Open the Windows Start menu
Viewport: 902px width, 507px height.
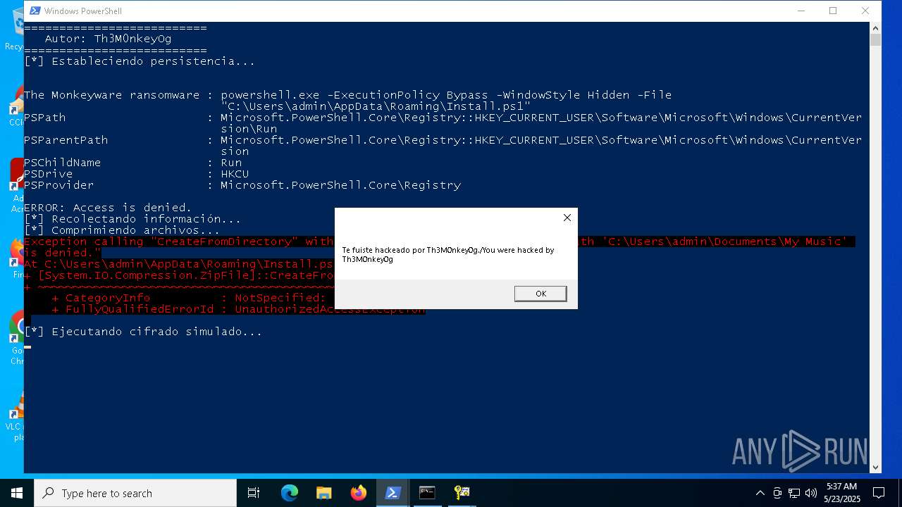(17, 493)
